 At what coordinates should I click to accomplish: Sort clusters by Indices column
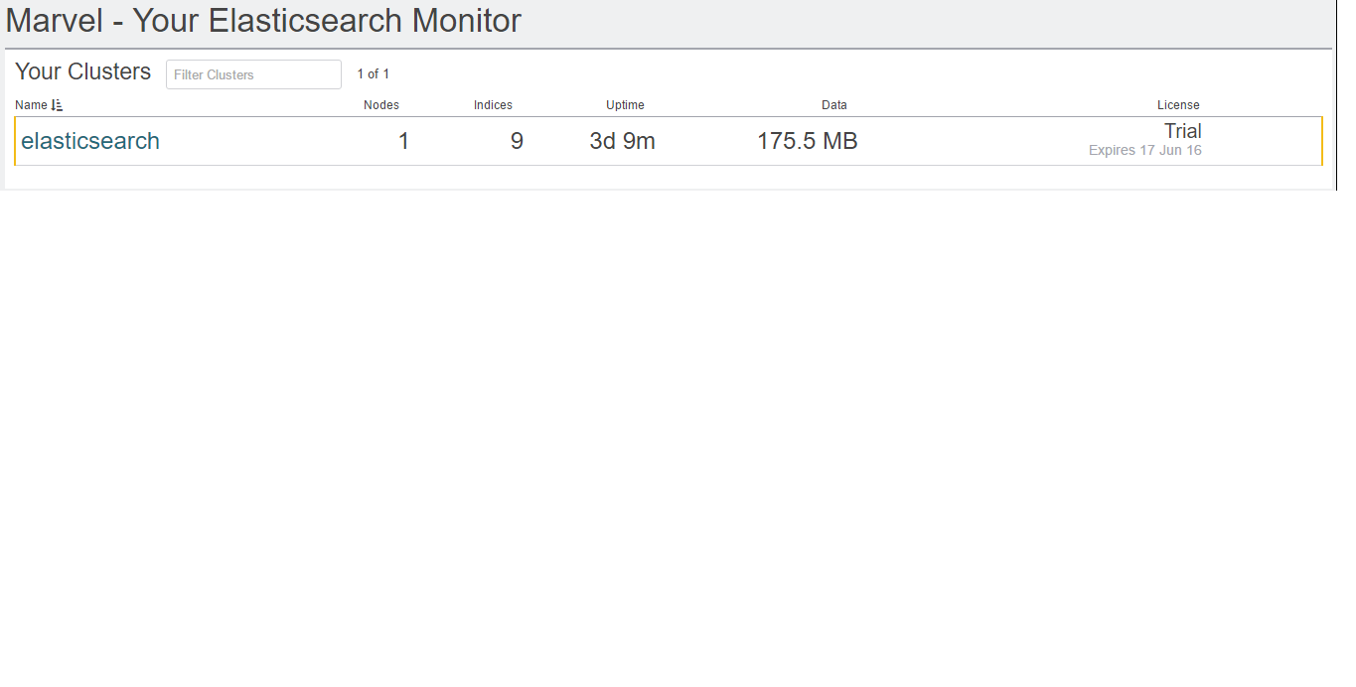point(493,105)
